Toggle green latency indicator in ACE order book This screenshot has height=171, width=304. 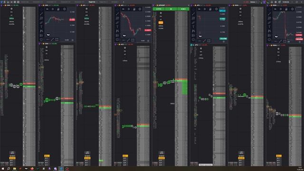click(x=86, y=19)
